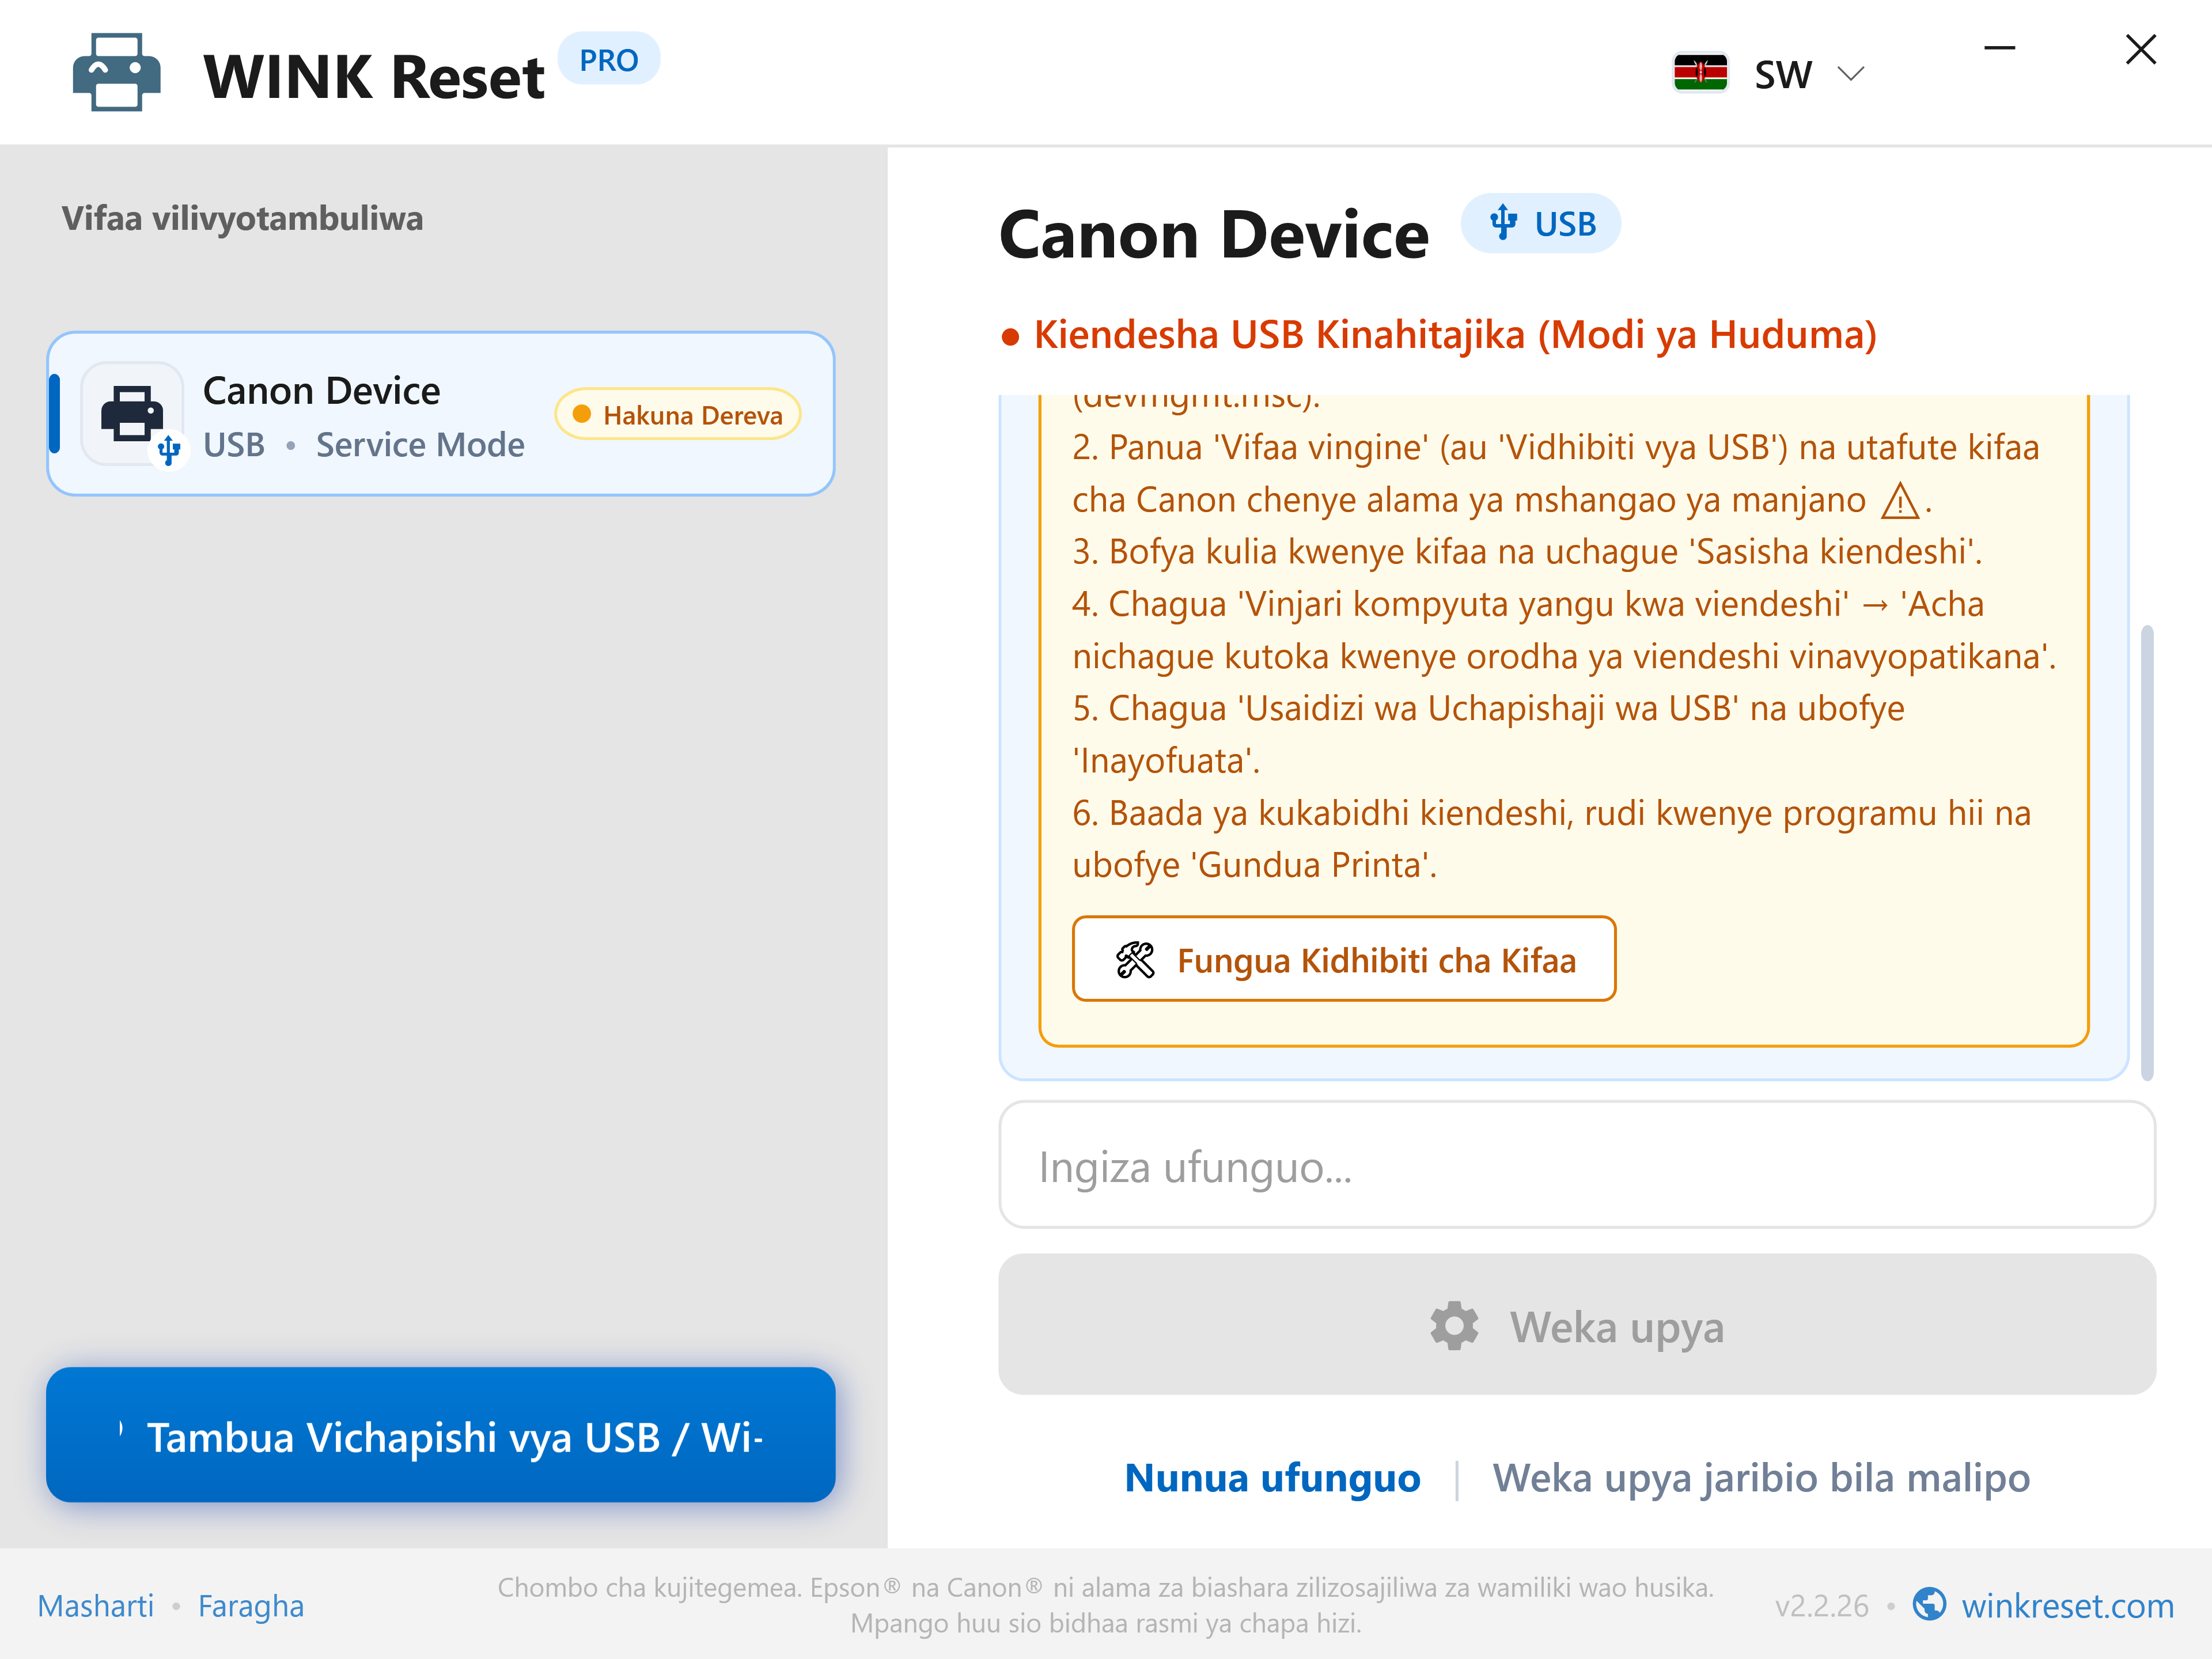Click the Vifaa vilivyotambuliwa heading
The height and width of the screenshot is (1659, 2212).
tap(243, 218)
